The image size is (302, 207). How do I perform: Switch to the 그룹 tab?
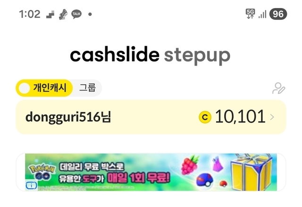pyautogui.click(x=87, y=88)
